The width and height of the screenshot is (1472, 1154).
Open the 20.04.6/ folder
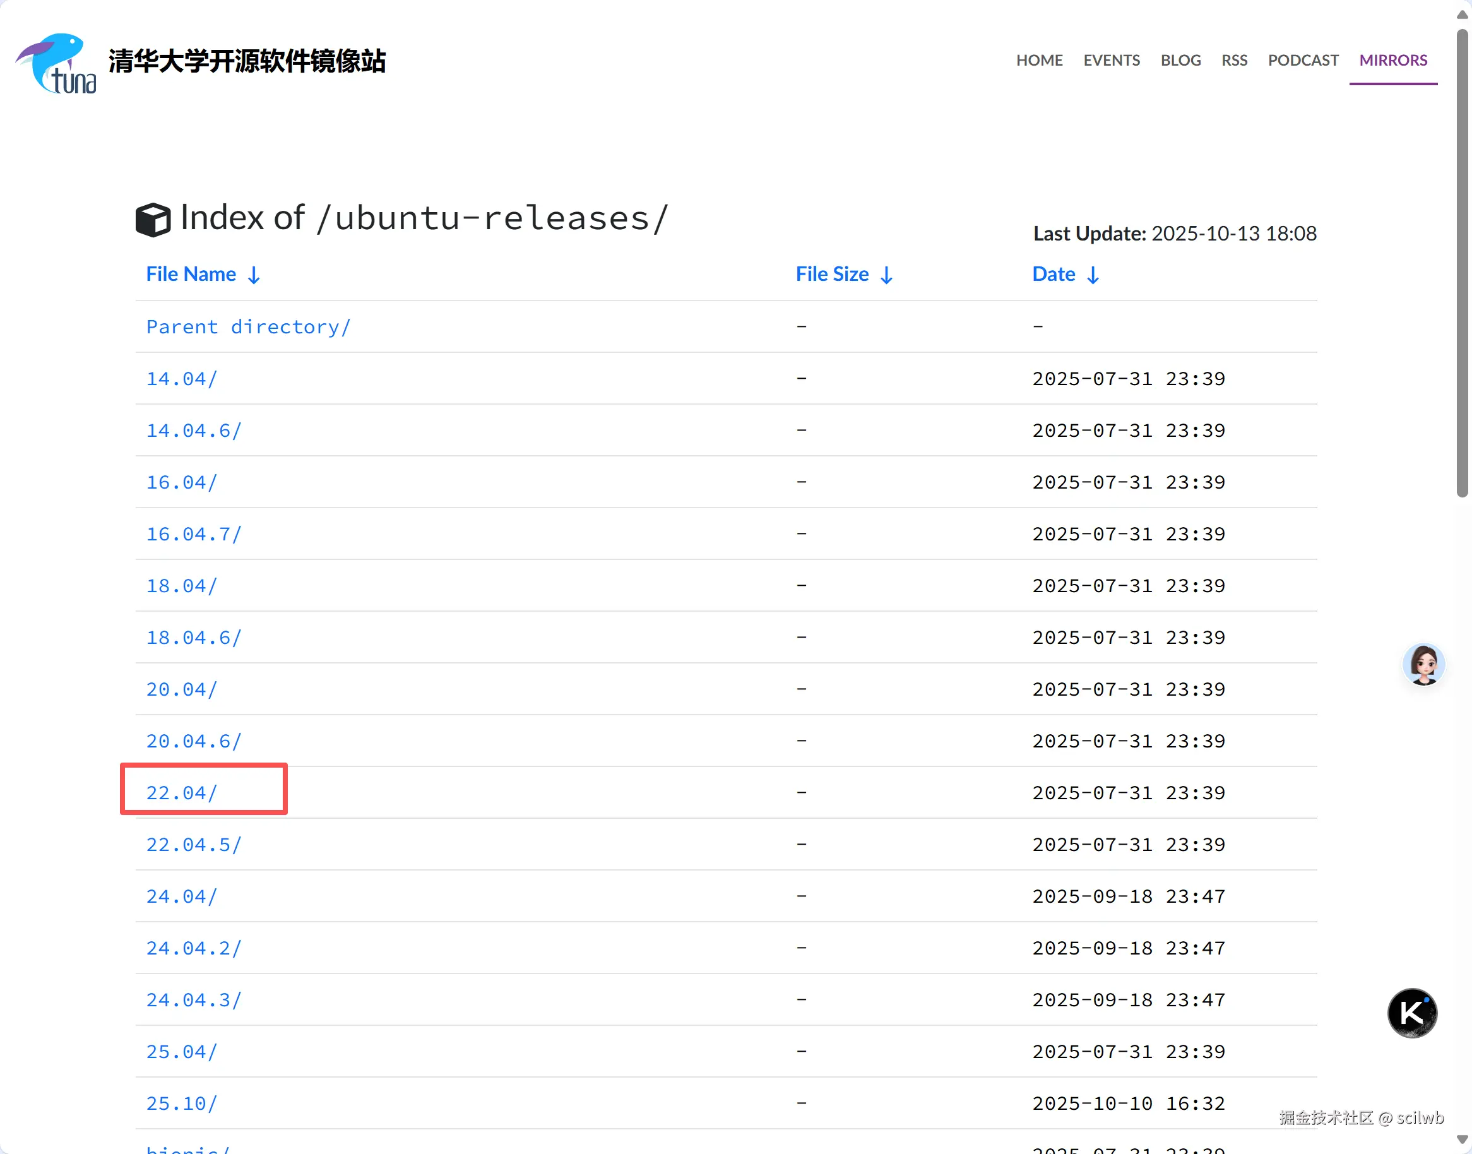click(x=194, y=741)
